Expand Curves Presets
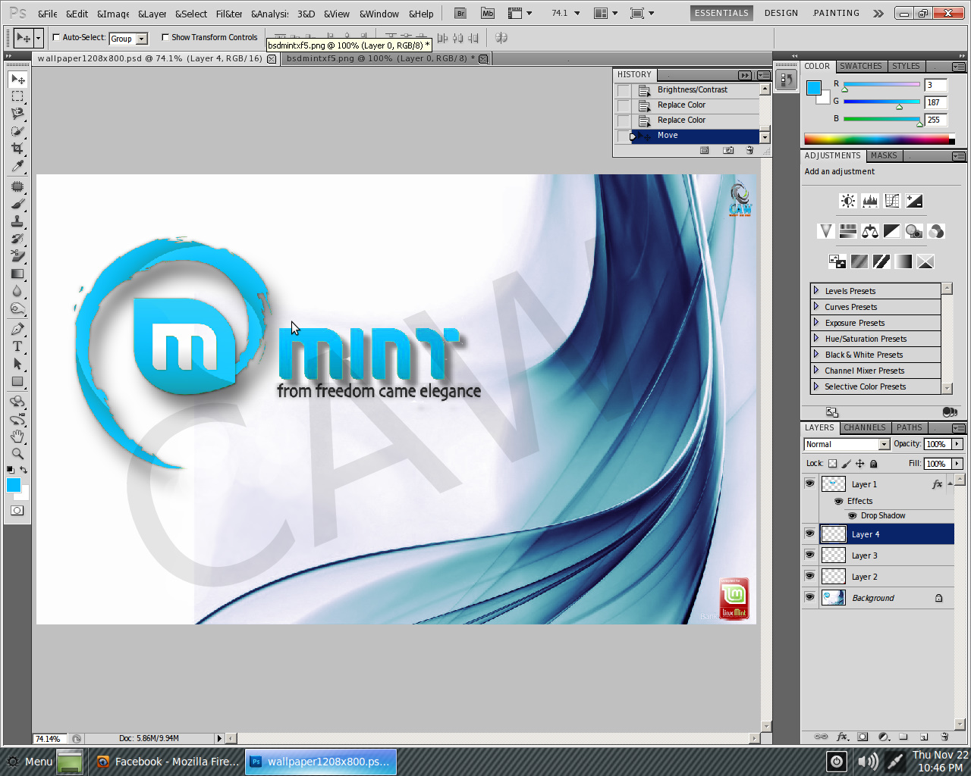This screenshot has height=776, width=971. (x=816, y=306)
